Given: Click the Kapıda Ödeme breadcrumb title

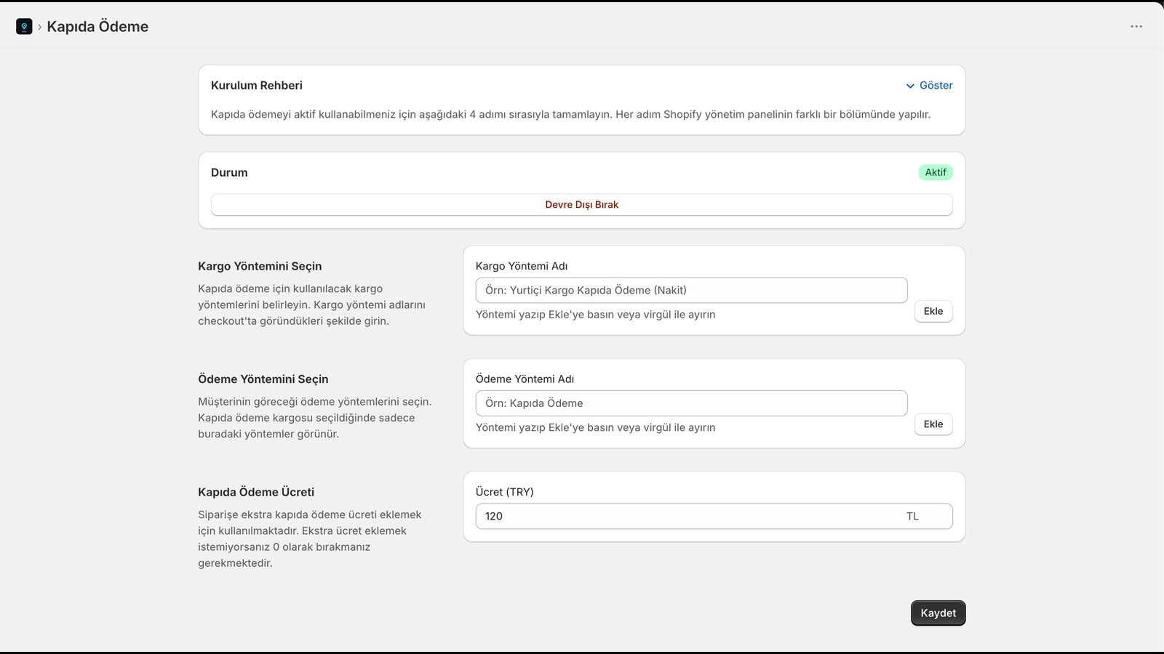Looking at the screenshot, I should coord(97,27).
